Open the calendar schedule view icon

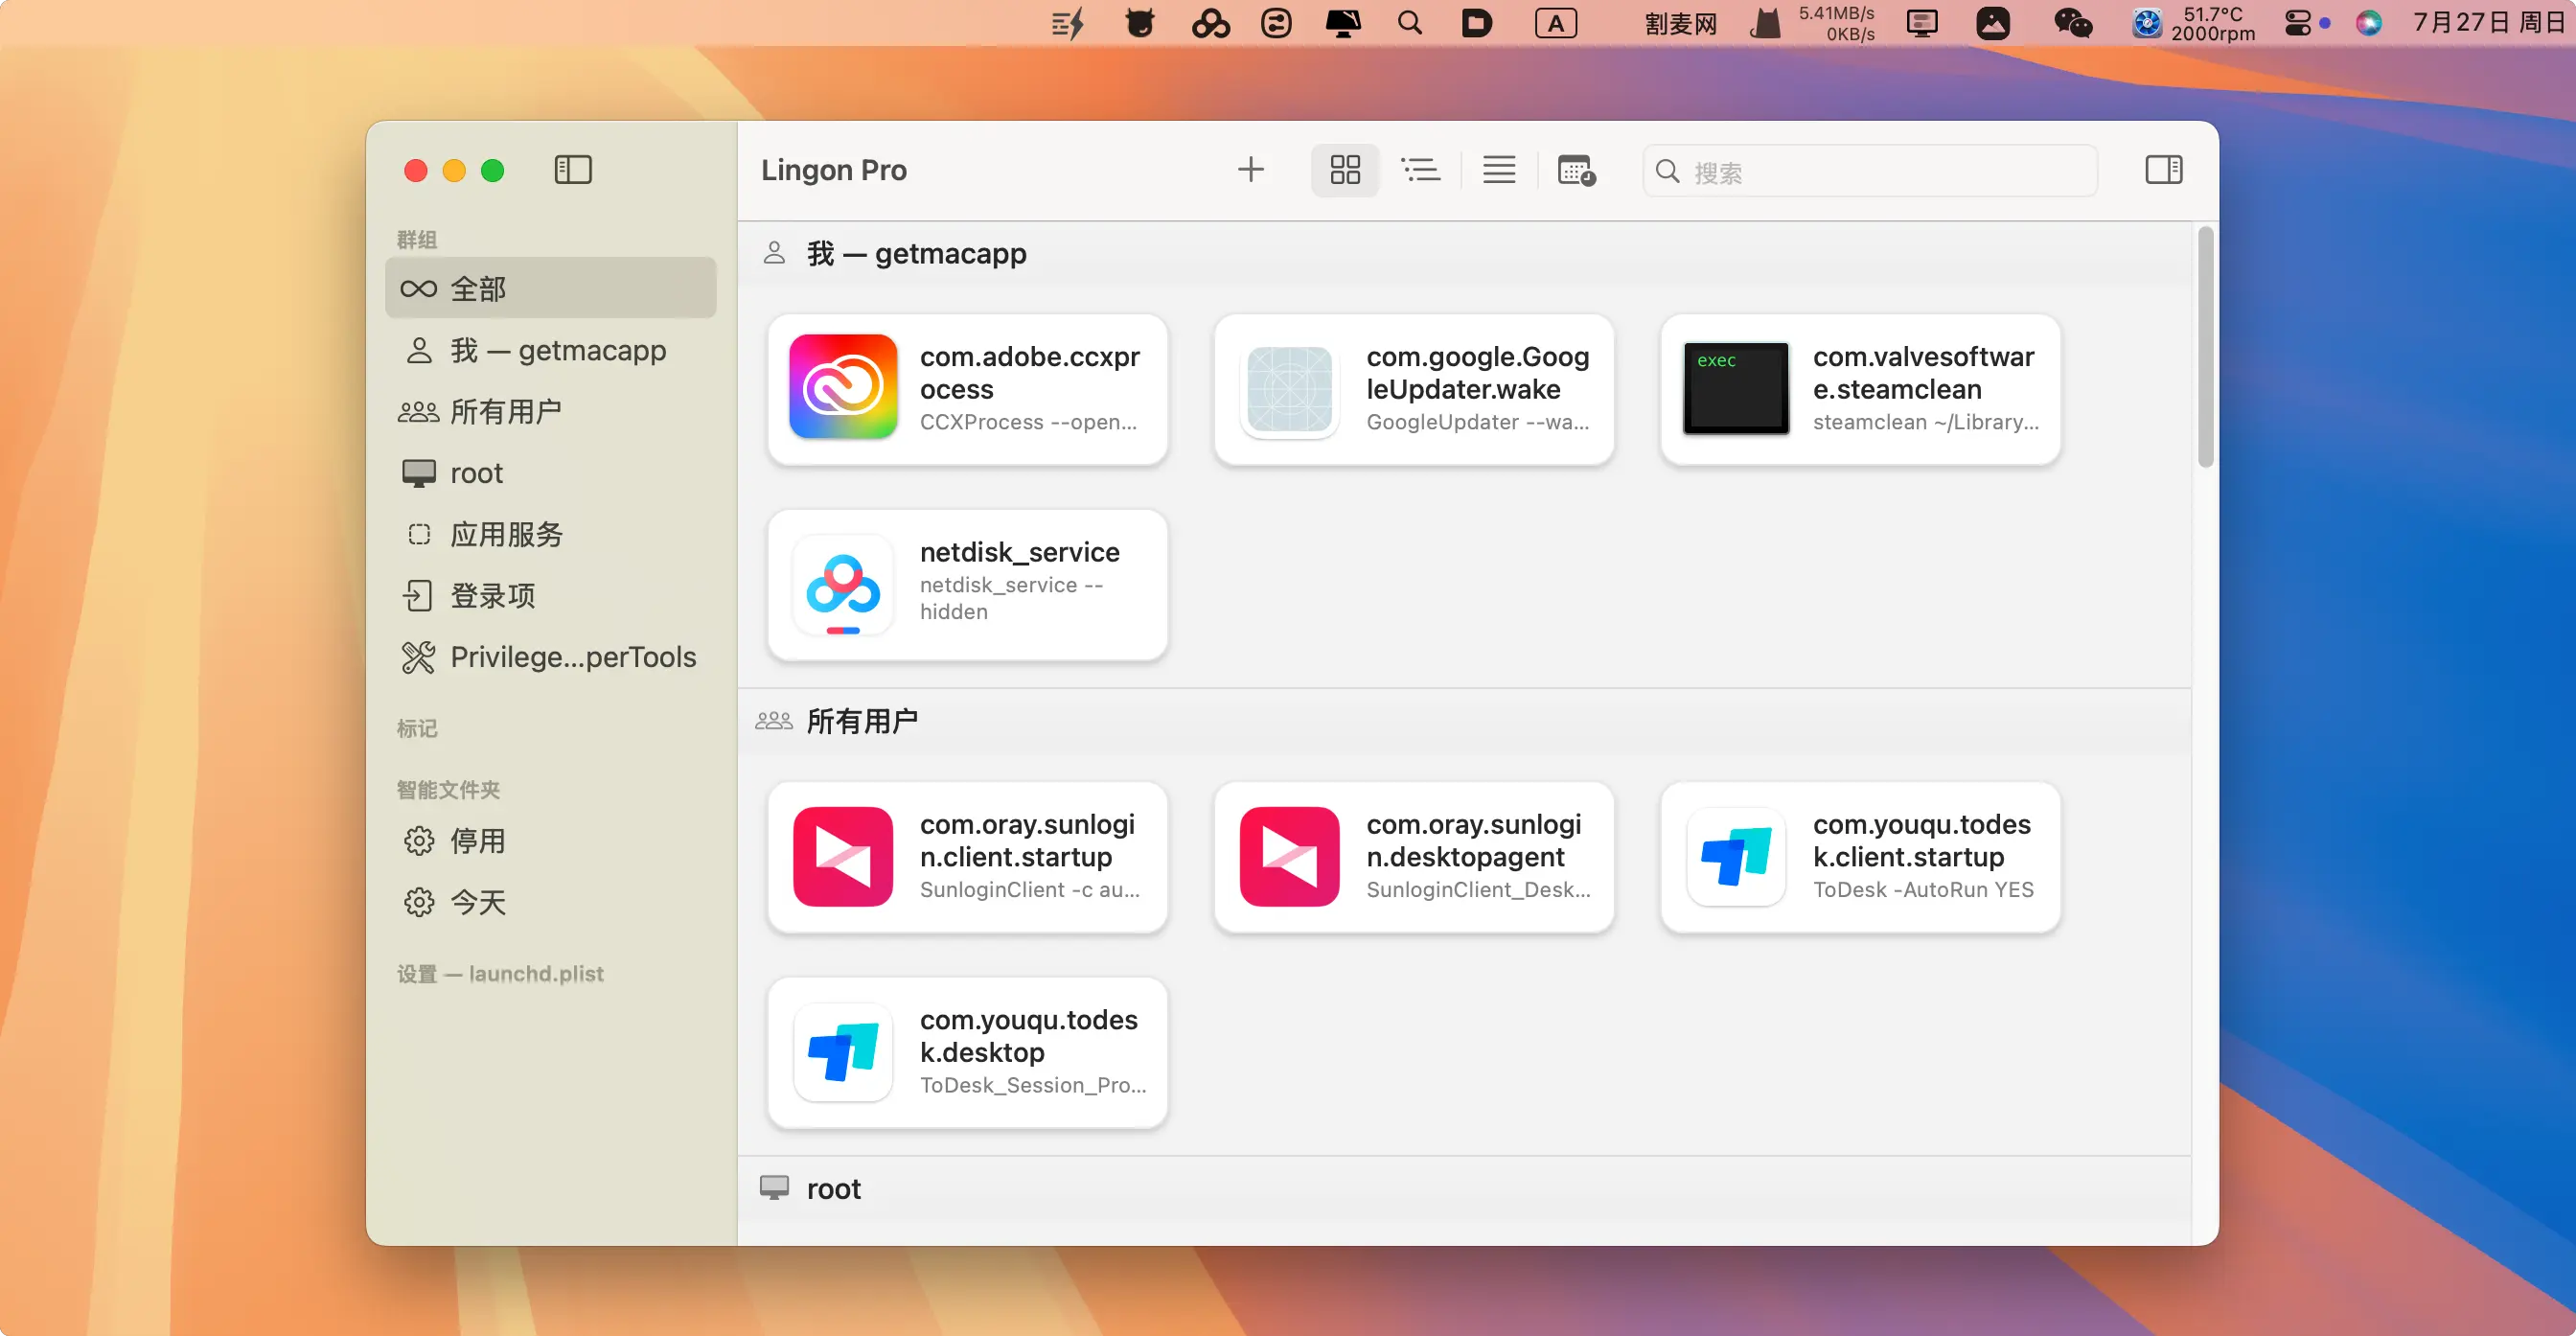click(x=1576, y=170)
